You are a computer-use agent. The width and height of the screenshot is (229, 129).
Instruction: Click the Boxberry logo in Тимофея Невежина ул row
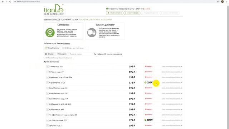[148, 115]
